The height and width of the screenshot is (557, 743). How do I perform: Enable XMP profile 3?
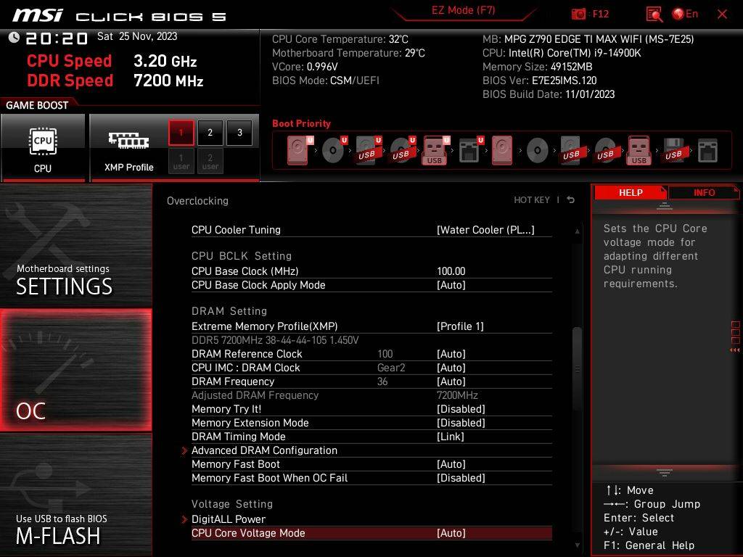coord(239,133)
